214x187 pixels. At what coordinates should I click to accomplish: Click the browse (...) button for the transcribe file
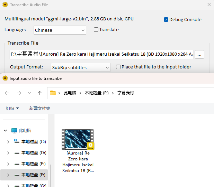coord(199,55)
